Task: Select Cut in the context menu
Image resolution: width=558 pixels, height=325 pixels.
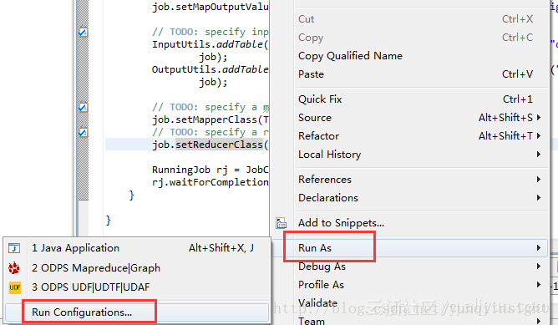Action: click(x=409, y=19)
